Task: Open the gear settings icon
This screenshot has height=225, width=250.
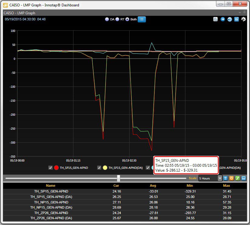Action: pos(243,19)
